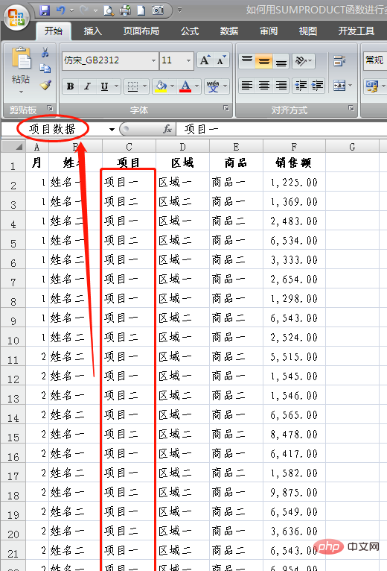Viewport: 387px width, 571px height.
Task: Open print preview from the quick access toolbar
Action: [109, 10]
